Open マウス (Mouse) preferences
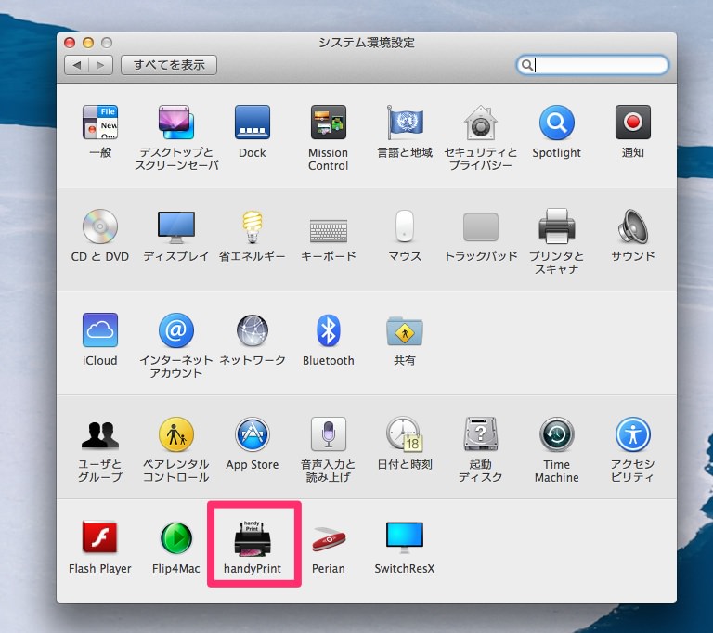This screenshot has height=633, width=713. (405, 226)
